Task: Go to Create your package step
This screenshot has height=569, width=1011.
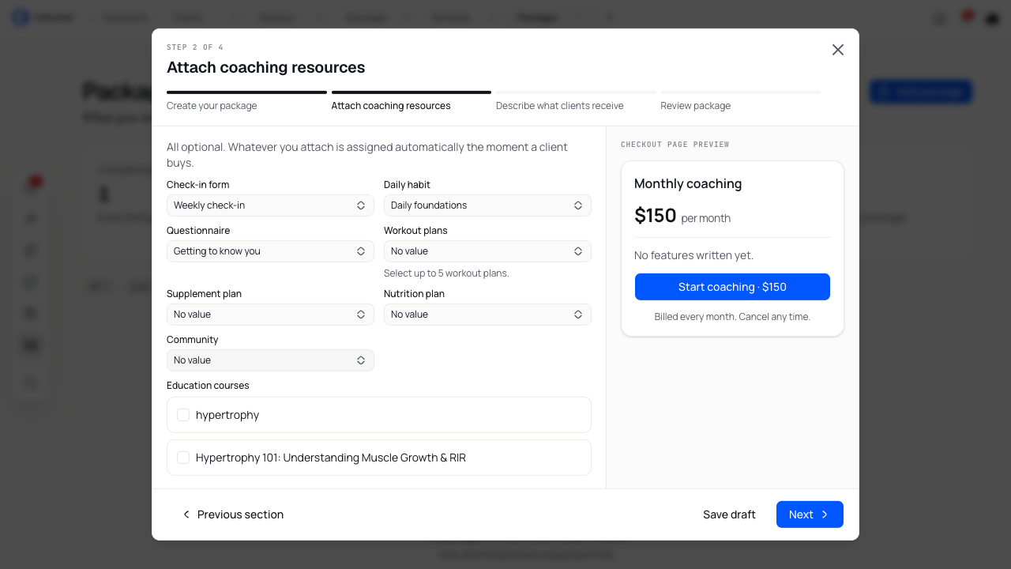Action: [x=246, y=102]
